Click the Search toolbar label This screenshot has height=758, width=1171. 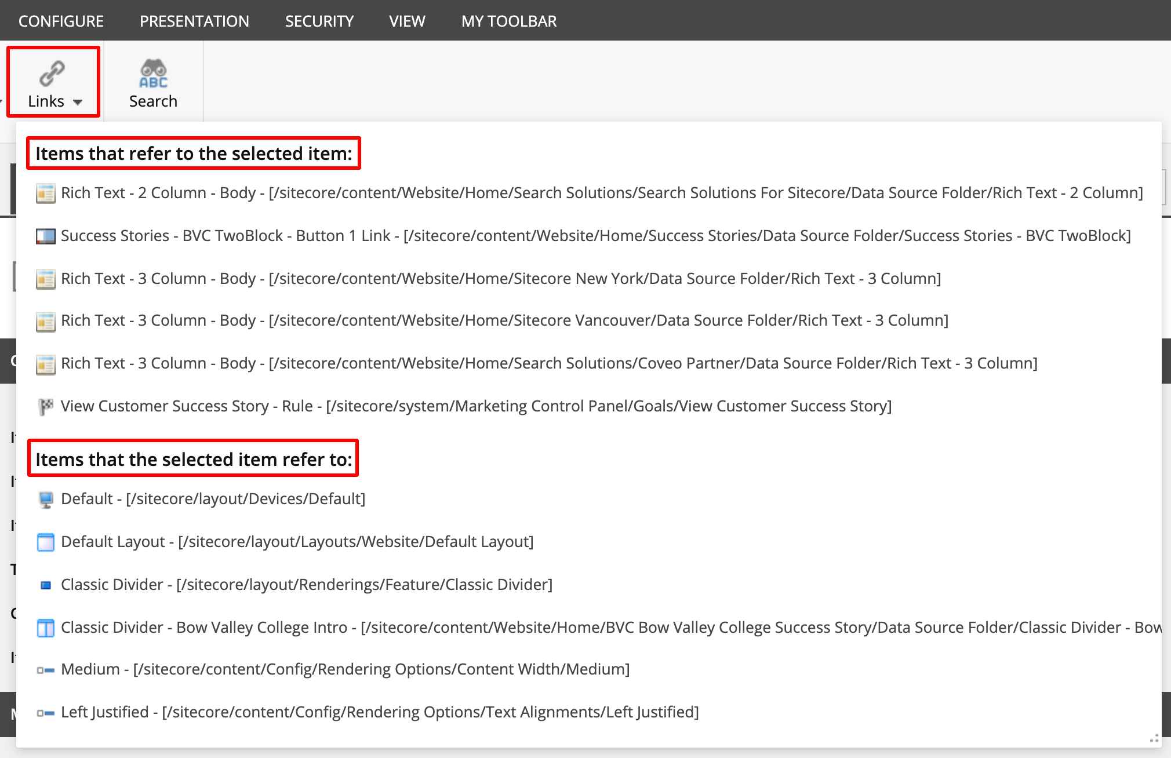[153, 101]
